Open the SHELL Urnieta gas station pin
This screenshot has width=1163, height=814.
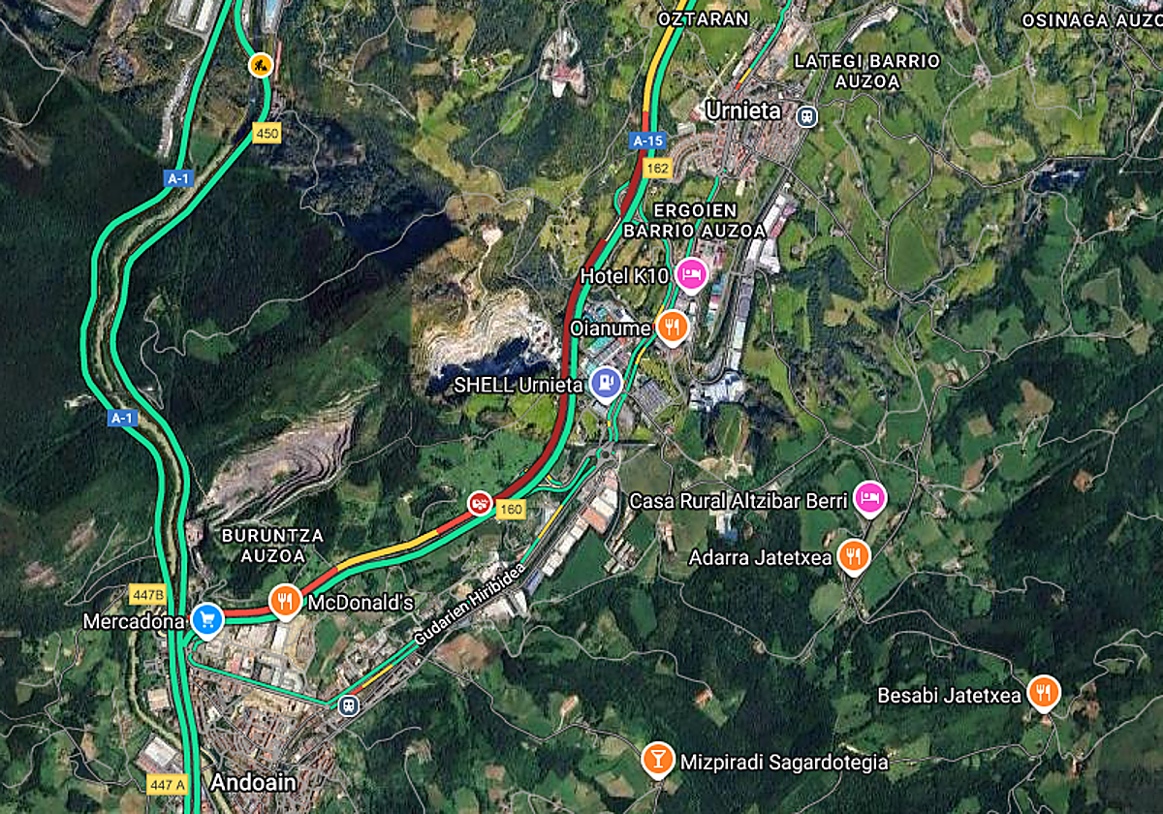point(607,383)
